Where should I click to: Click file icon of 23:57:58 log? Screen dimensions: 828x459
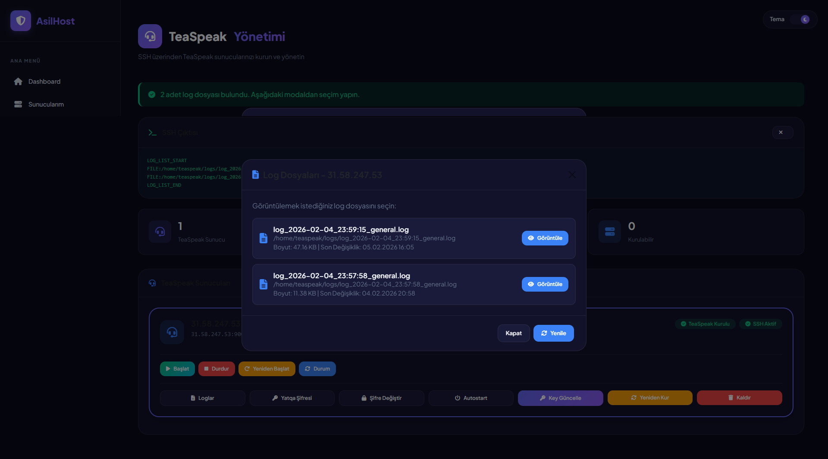[263, 284]
